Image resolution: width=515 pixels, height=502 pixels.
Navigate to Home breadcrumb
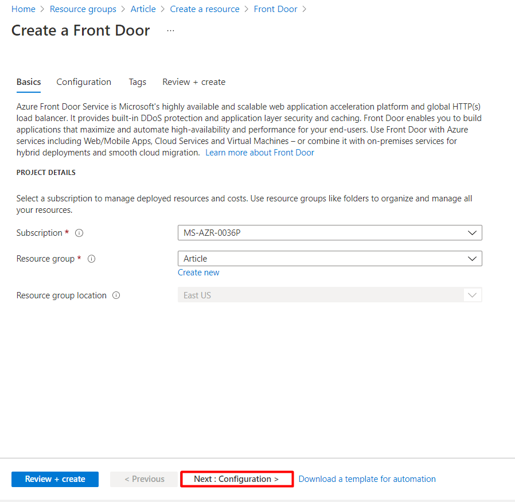pos(24,9)
